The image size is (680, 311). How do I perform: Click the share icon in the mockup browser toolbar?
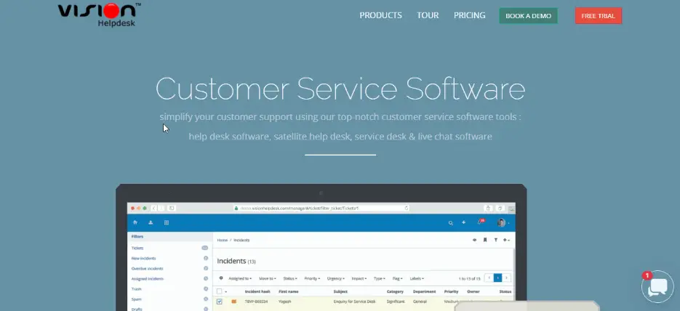coord(488,209)
